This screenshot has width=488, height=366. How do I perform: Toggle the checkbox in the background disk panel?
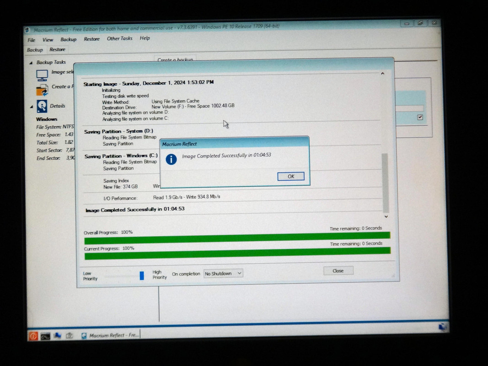[x=420, y=117]
